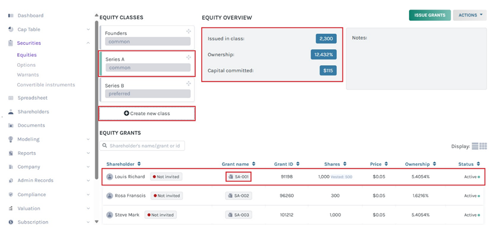491x232 pixels.
Task: Click the Modeling lightbulb icon
Action: (11, 139)
